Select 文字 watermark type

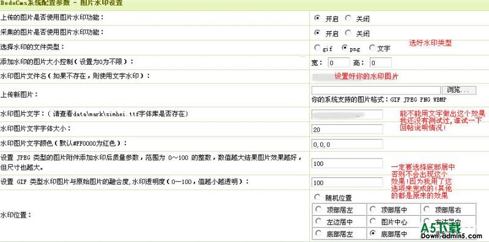click(372, 48)
